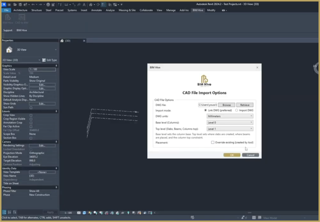The height and width of the screenshot is (222, 320).
Task: Click the Crop View icon in view control bar
Action: tap(106, 213)
